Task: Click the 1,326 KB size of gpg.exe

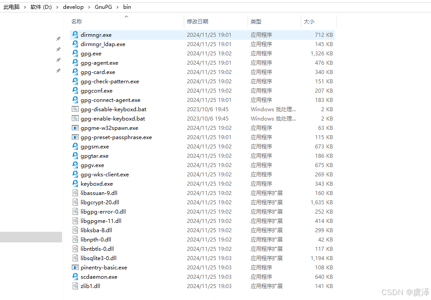Action: [322, 53]
